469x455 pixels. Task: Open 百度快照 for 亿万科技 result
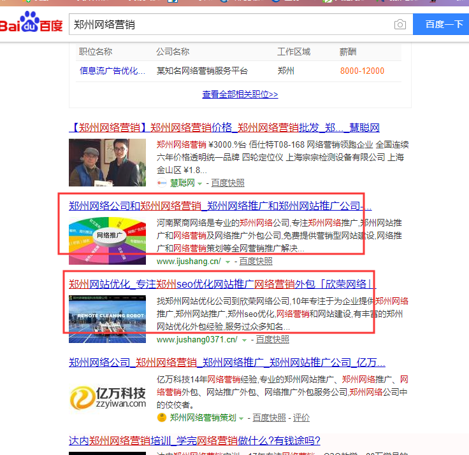(x=269, y=417)
